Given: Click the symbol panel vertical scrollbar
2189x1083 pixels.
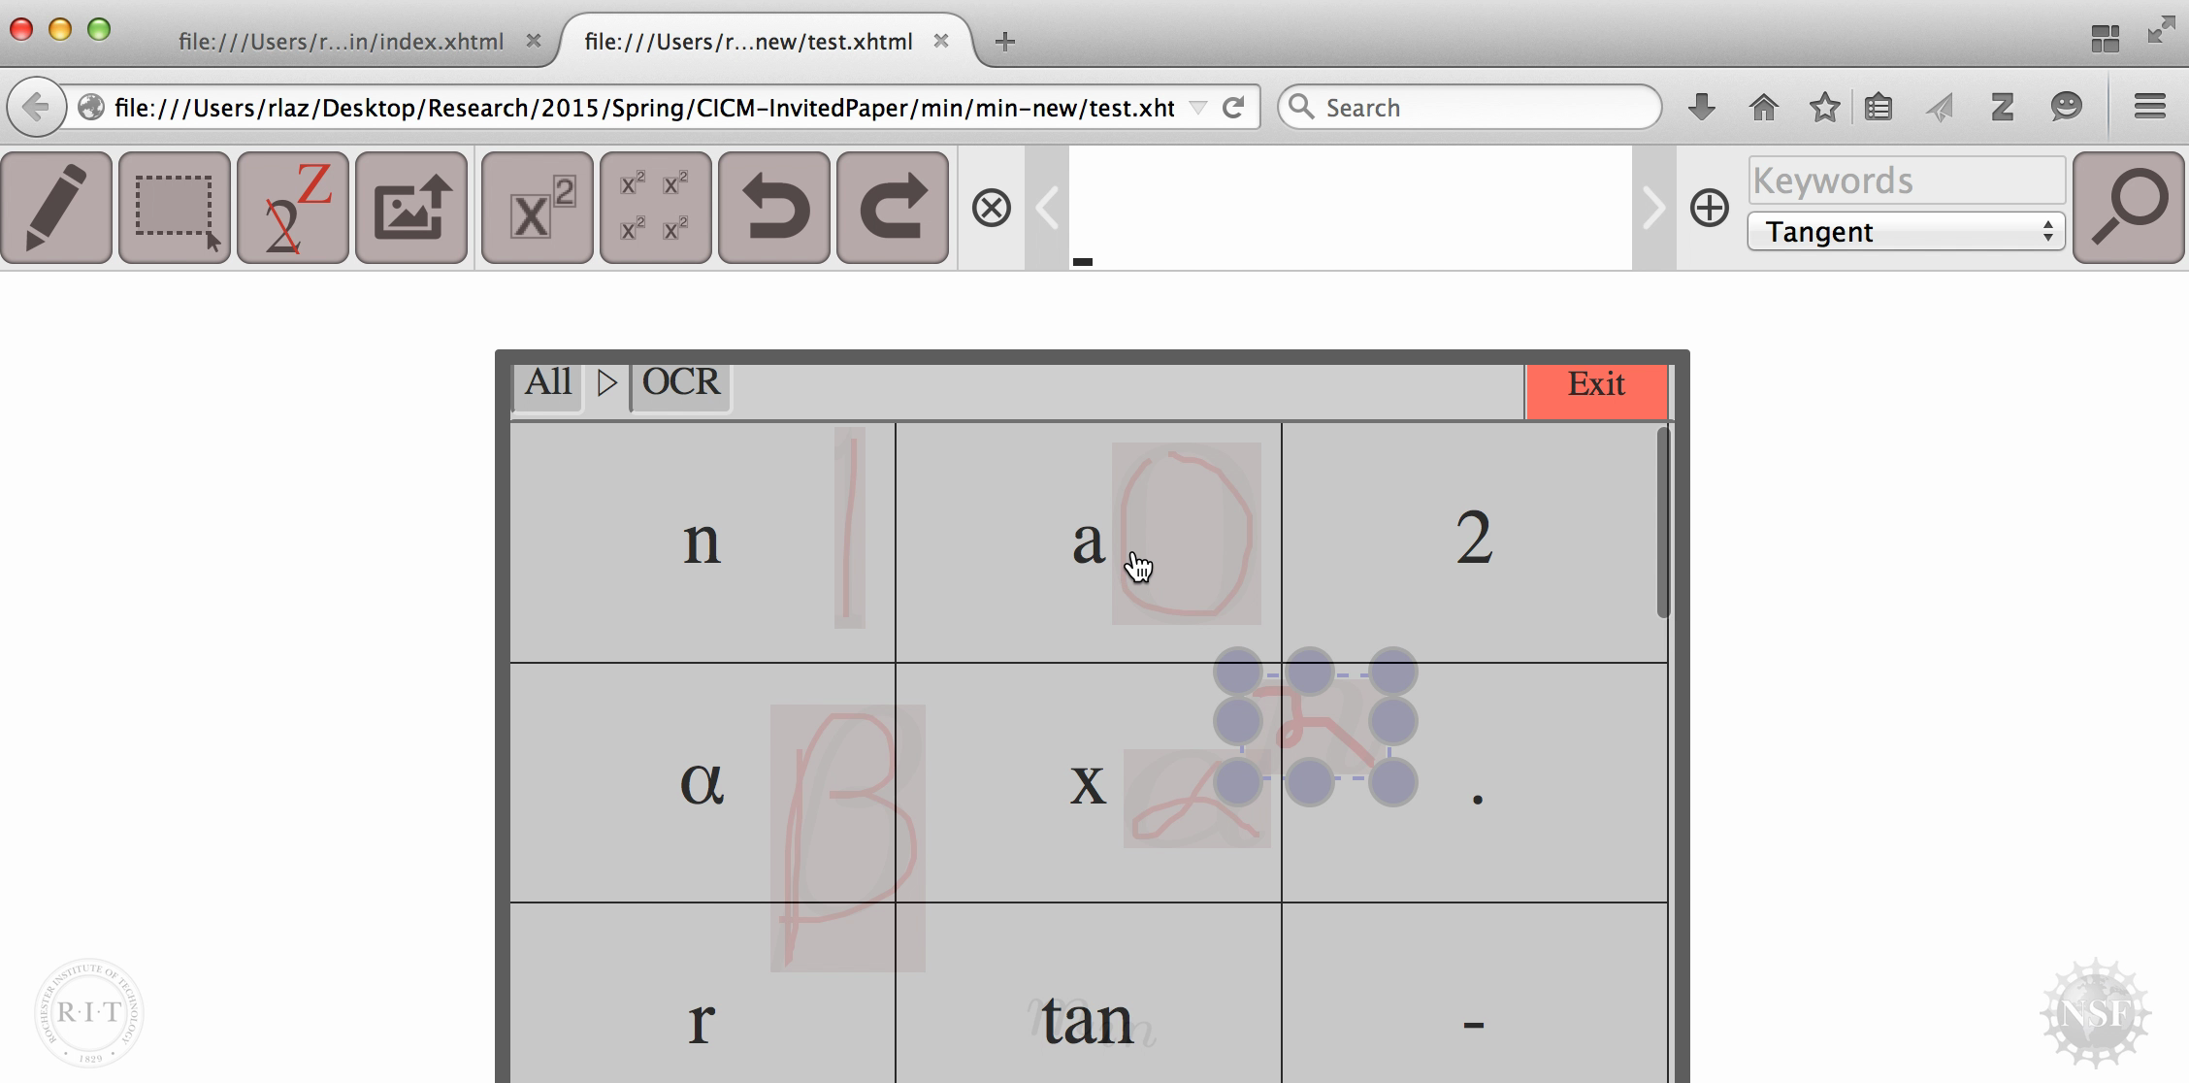Looking at the screenshot, I should pos(1663,524).
